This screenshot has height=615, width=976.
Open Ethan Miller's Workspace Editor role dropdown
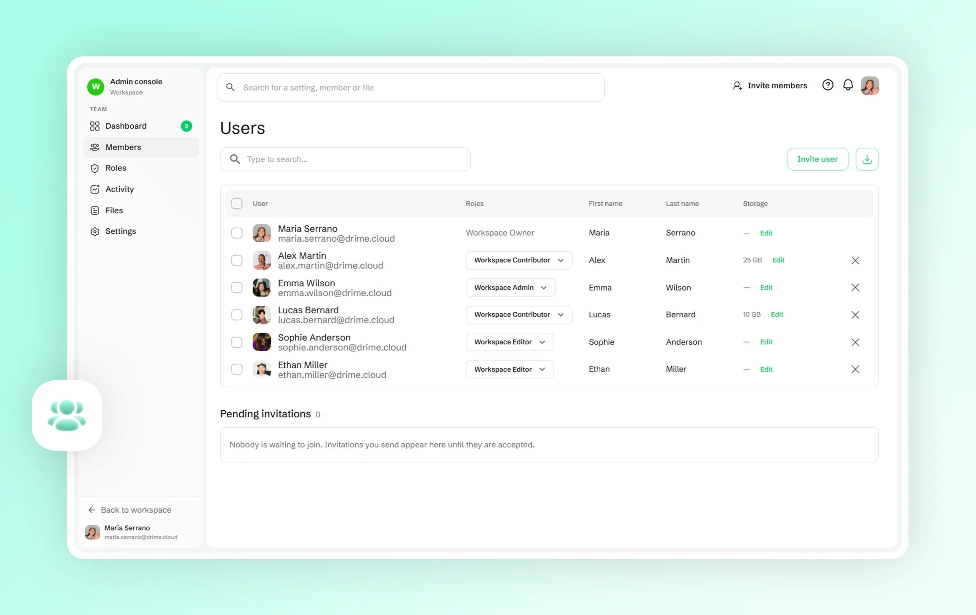point(510,369)
